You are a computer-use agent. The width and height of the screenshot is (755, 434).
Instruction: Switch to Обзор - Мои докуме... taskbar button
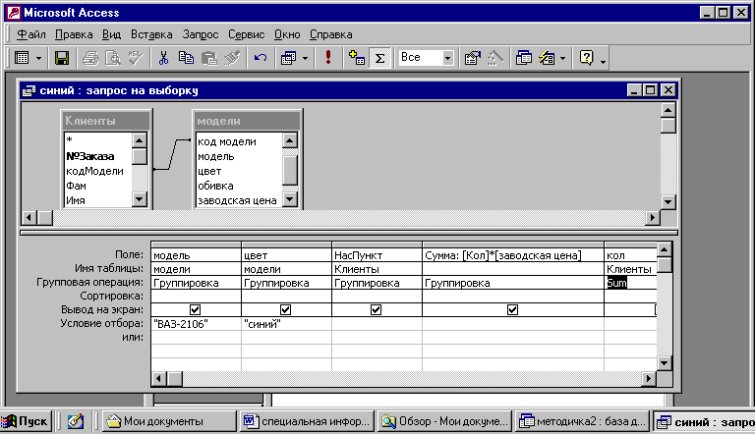point(445,421)
